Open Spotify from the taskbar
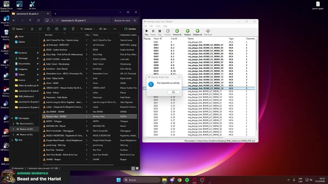This screenshot has height=184, width=328. pyautogui.click(x=187, y=180)
